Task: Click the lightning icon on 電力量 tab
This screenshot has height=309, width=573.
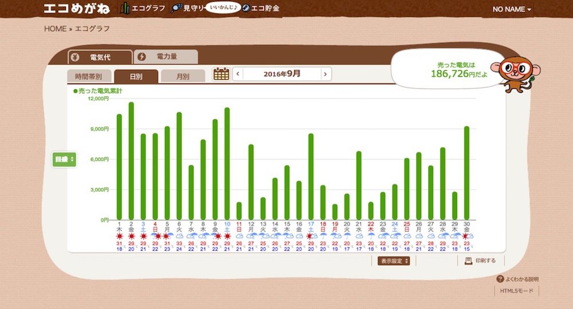Action: 142,57
